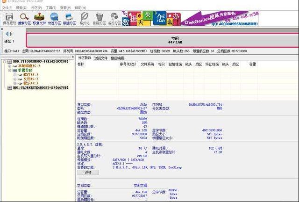Collapse the HD0:ST1000DM003 disk node
The width and height of the screenshot is (299, 202).
click(5, 62)
